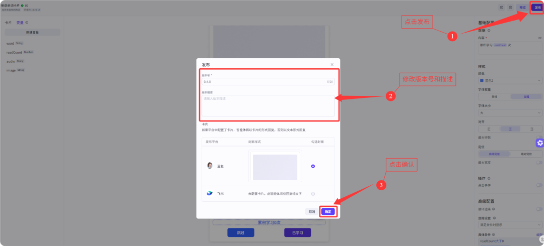Click the 已保存 timestamp label in the header
544x246 pixels.
pos(32,10)
